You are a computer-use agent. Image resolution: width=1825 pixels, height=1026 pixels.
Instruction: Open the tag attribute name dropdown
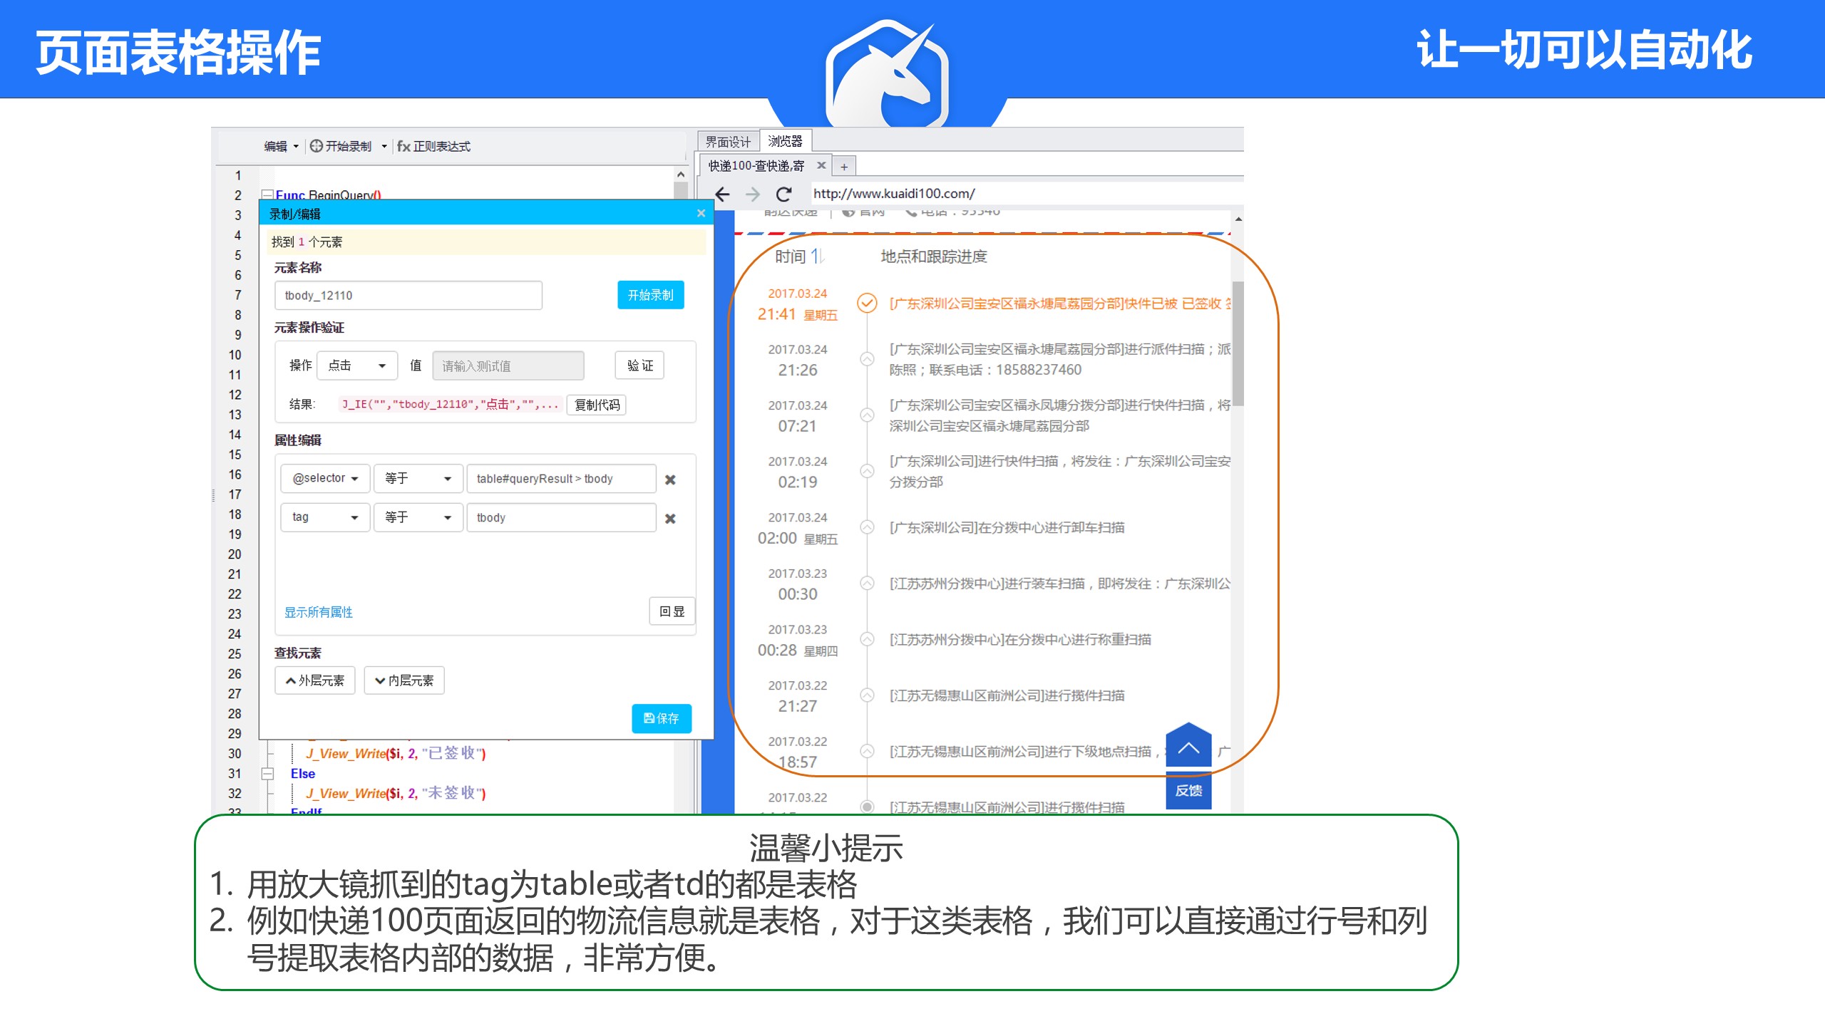[x=325, y=517]
